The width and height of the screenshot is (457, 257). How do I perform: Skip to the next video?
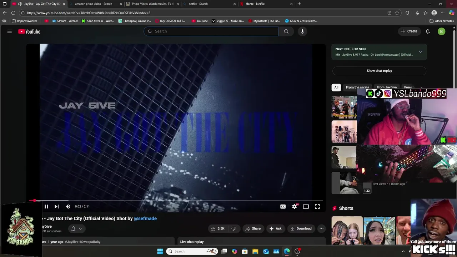pos(56,206)
